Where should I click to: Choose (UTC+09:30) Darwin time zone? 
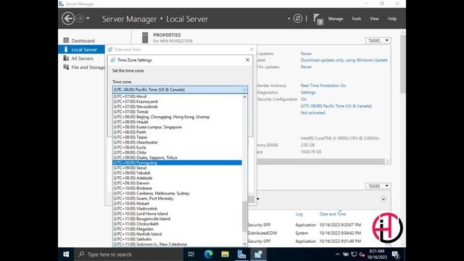pyautogui.click(x=178, y=183)
